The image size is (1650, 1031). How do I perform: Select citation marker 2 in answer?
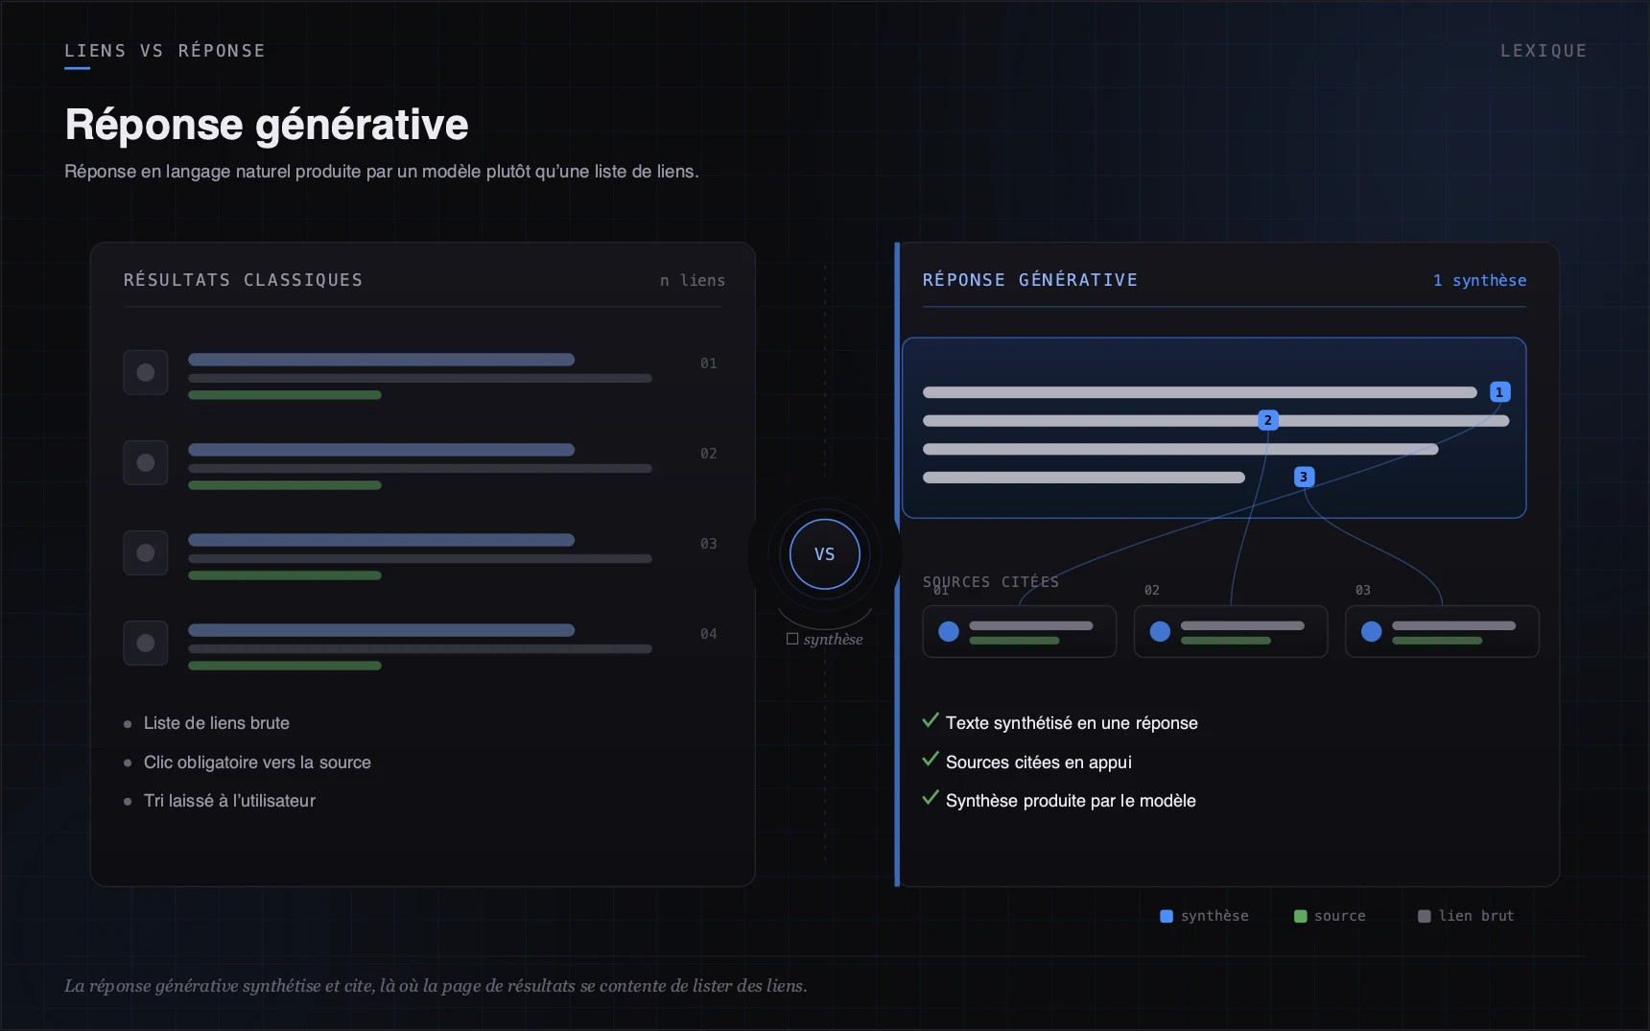[1267, 420]
